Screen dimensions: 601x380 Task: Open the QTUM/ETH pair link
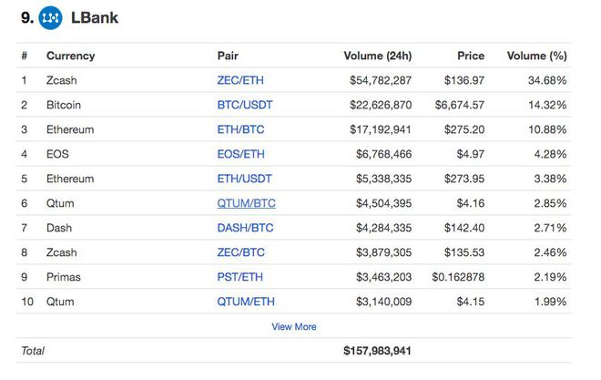[x=246, y=302]
